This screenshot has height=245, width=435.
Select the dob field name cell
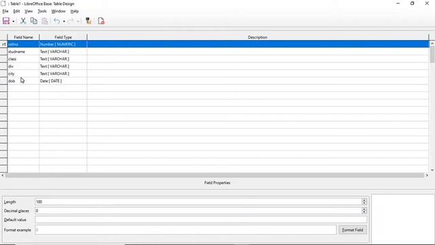tap(23, 81)
